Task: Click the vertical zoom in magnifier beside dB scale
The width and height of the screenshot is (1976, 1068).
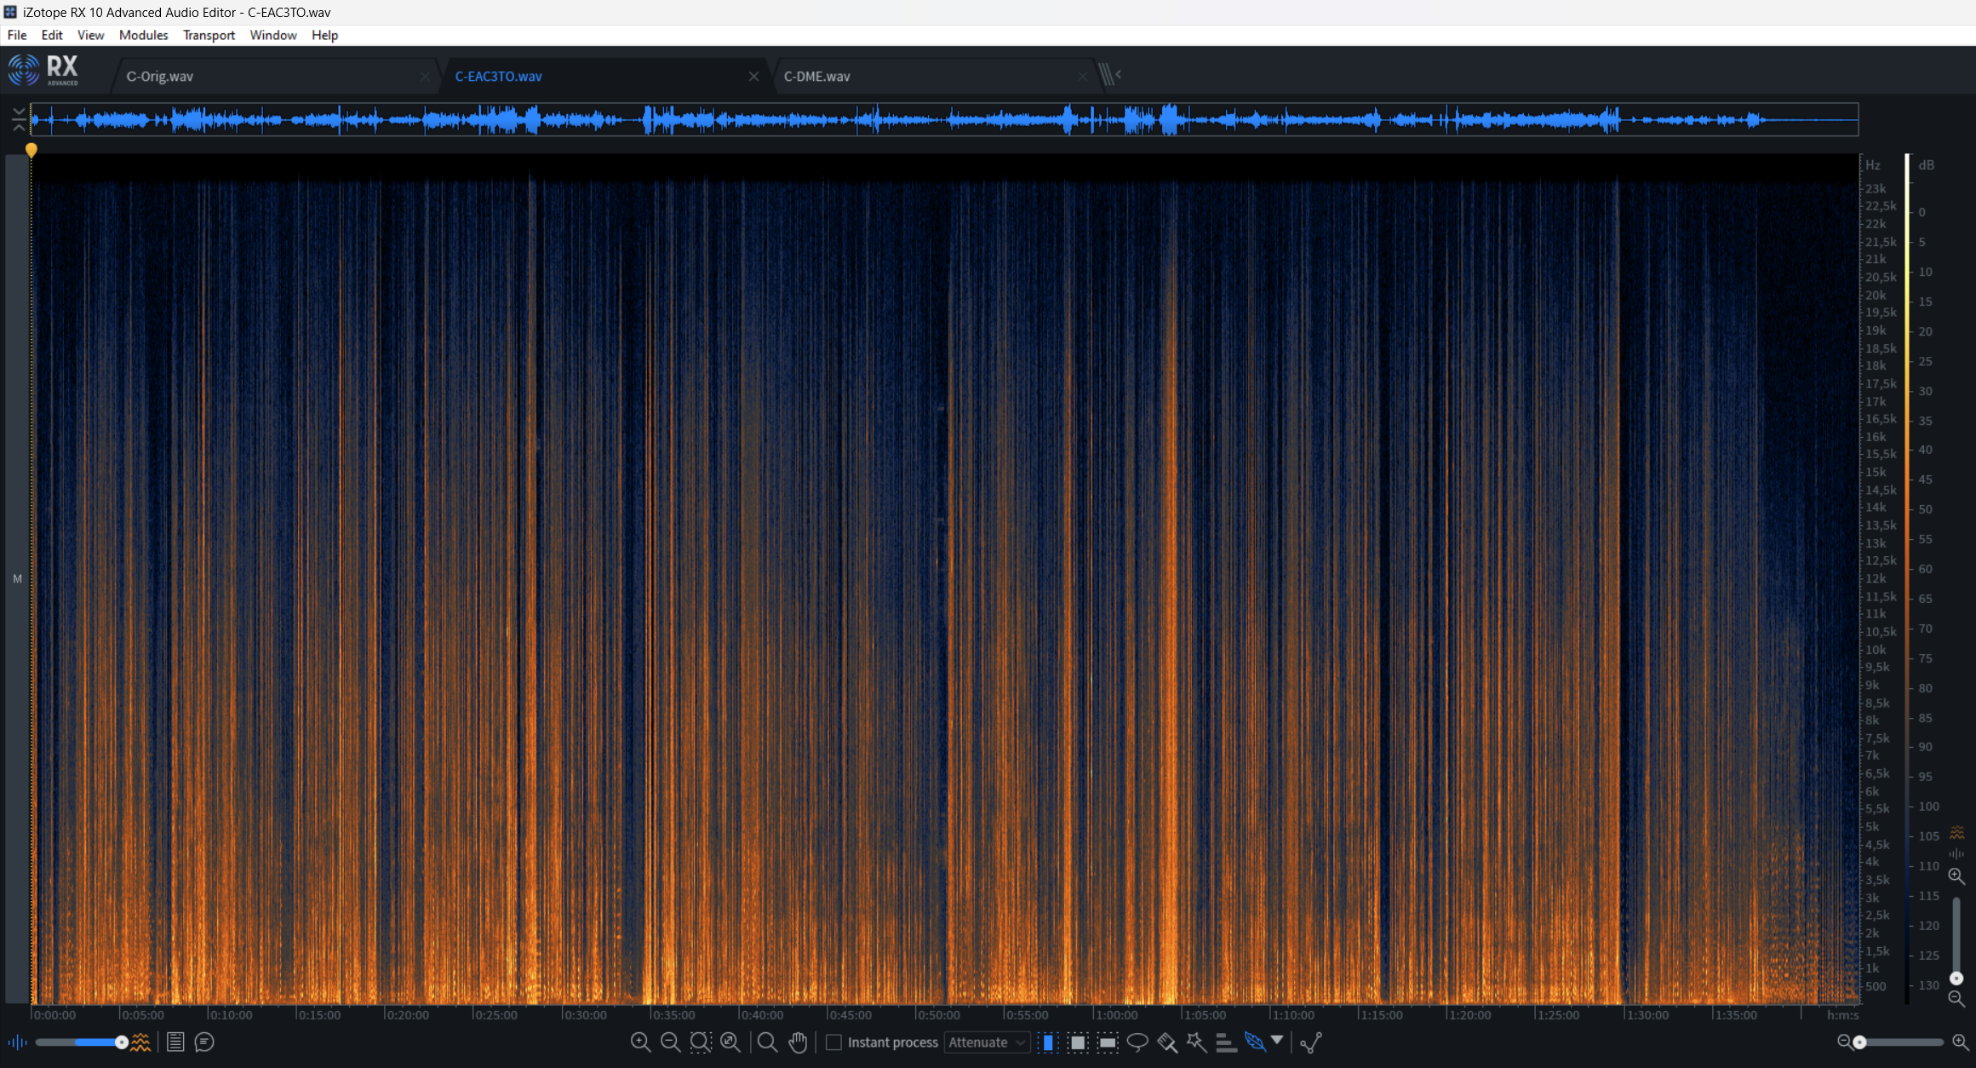Action: 1957,876
